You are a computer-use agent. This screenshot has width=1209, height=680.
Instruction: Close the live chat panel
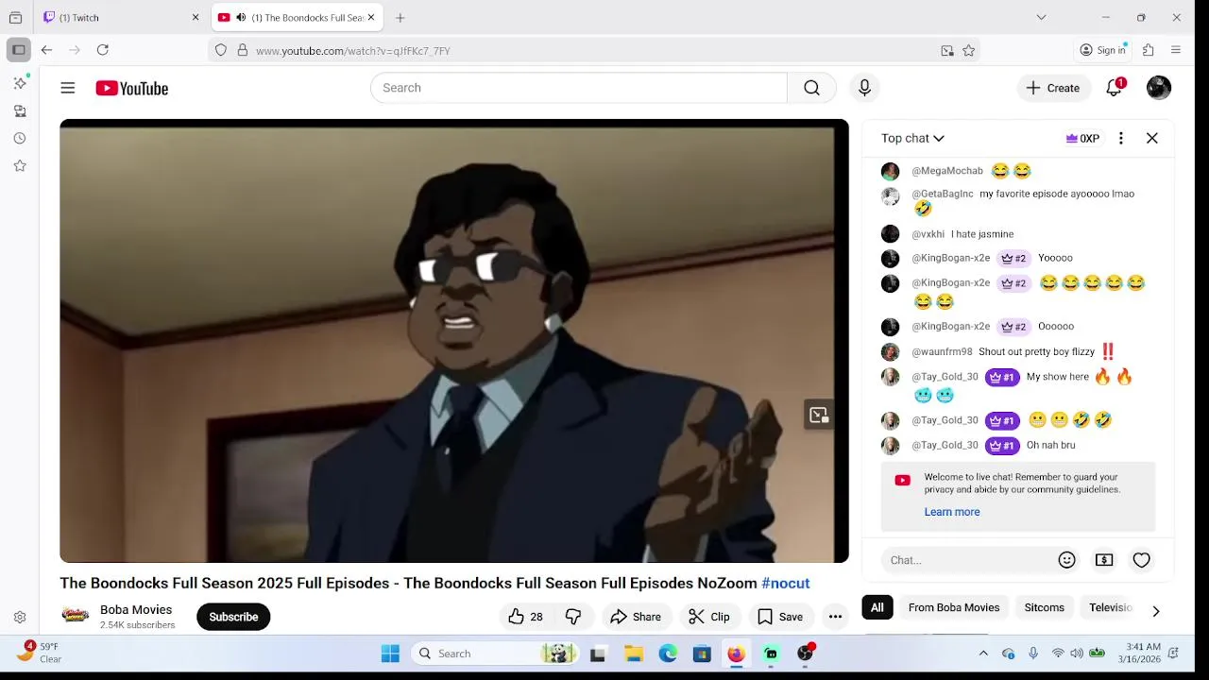point(1152,138)
